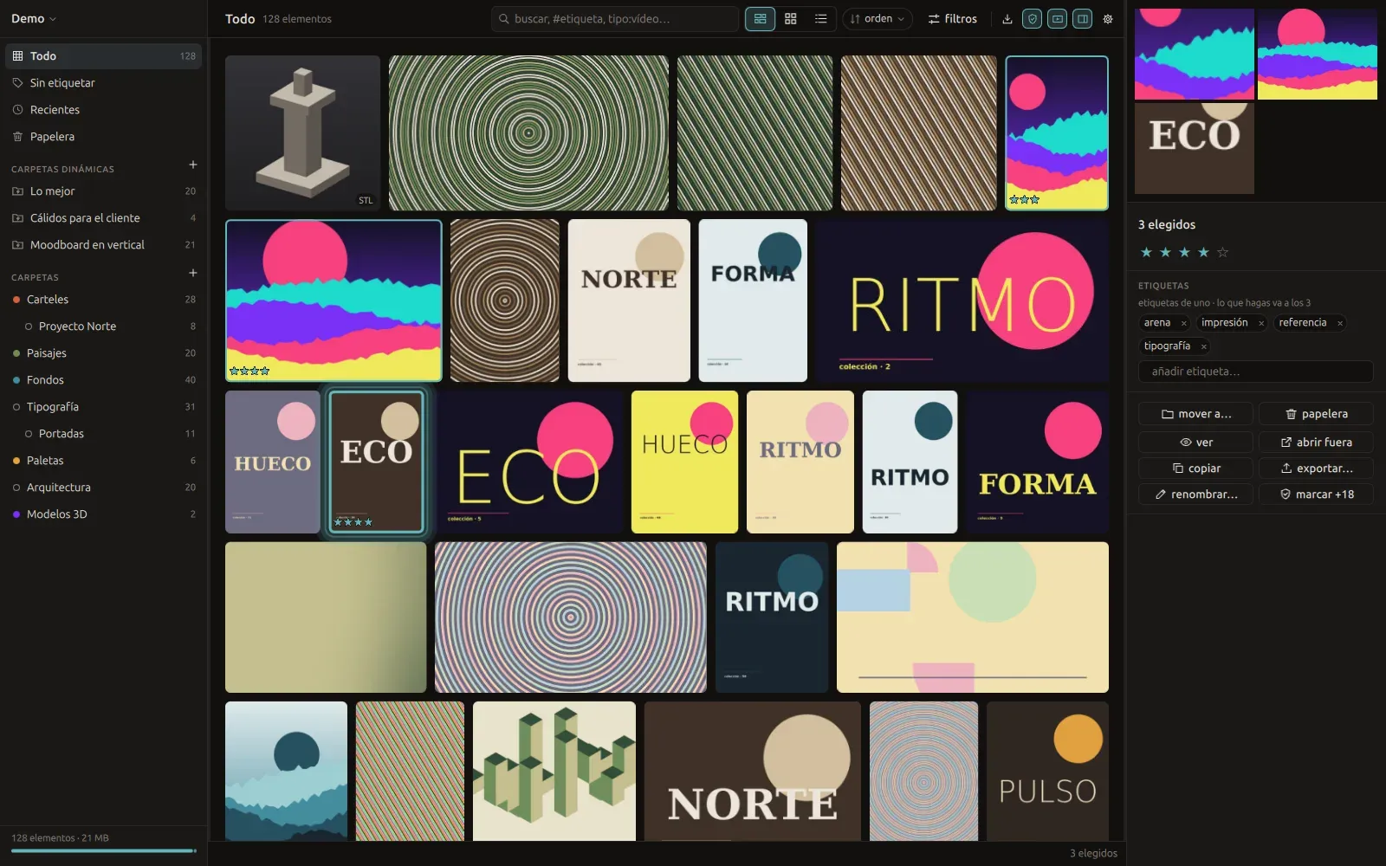
Task: Remove the arena tag
Action: tap(1183, 323)
